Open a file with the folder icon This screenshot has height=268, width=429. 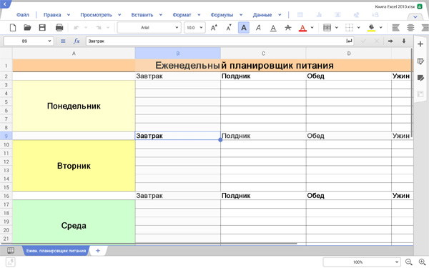[27, 28]
